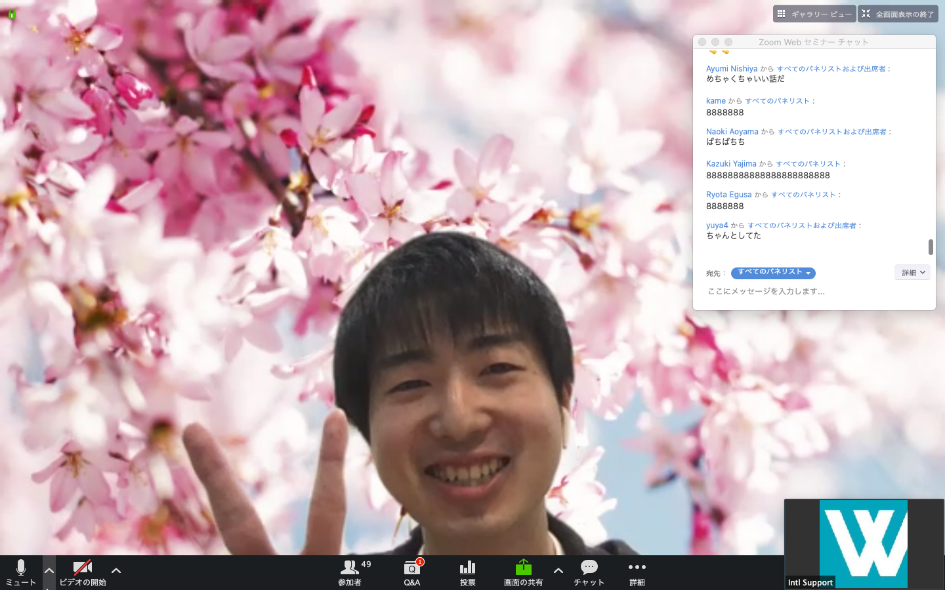Exit full screen mode
Viewport: 945px width, 590px height.
[898, 14]
